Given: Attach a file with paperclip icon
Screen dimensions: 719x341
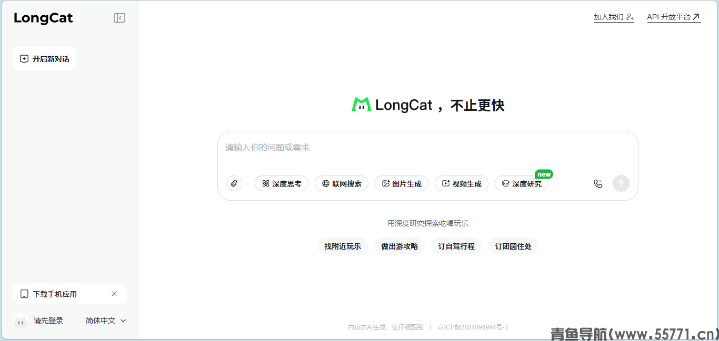Looking at the screenshot, I should (x=234, y=183).
